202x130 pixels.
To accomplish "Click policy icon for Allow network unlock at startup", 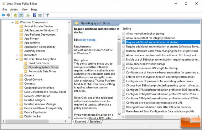I will [124, 34].
